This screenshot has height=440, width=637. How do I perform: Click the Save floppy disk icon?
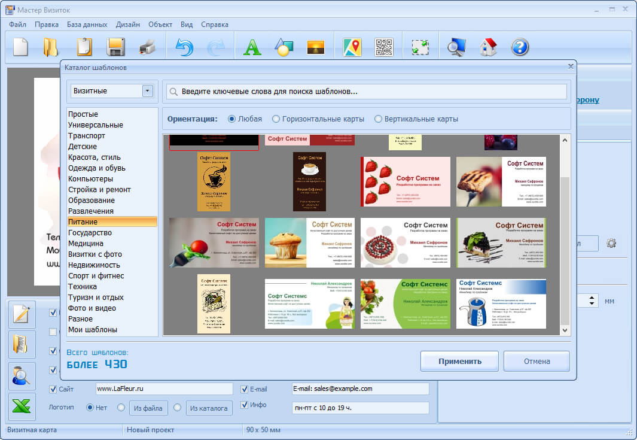pyautogui.click(x=116, y=47)
